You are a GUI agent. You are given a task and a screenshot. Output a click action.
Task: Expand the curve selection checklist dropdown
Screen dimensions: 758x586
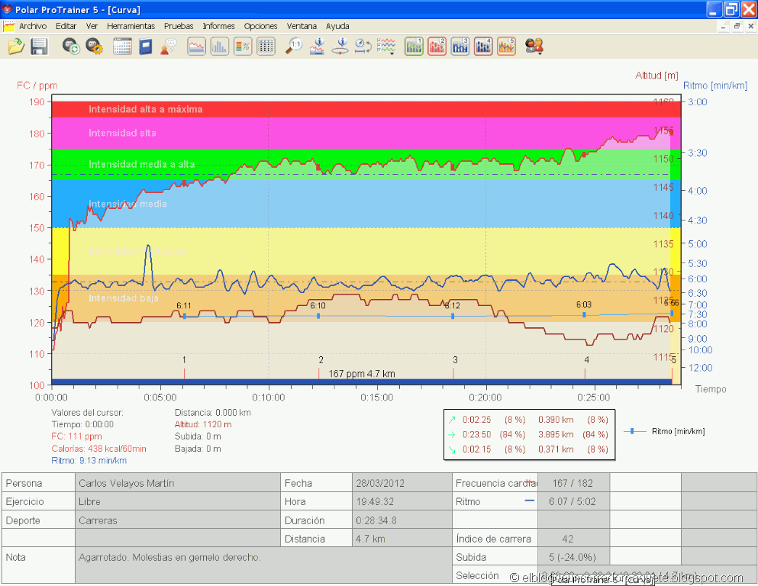click(385, 47)
